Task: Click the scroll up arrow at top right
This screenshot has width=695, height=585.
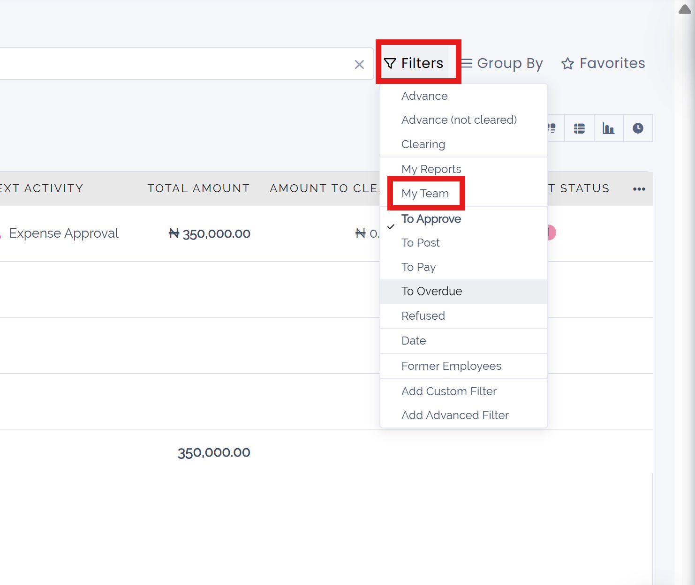Action: [x=685, y=10]
